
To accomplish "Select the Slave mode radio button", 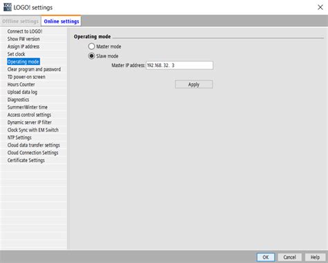I will click(91, 56).
